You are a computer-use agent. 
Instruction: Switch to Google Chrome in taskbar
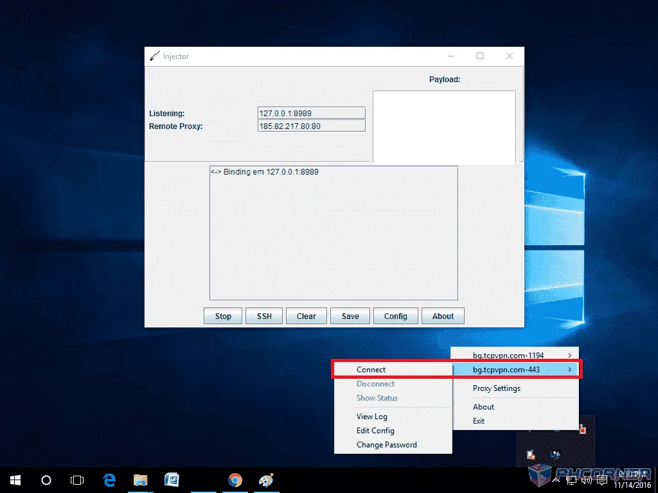click(235, 480)
